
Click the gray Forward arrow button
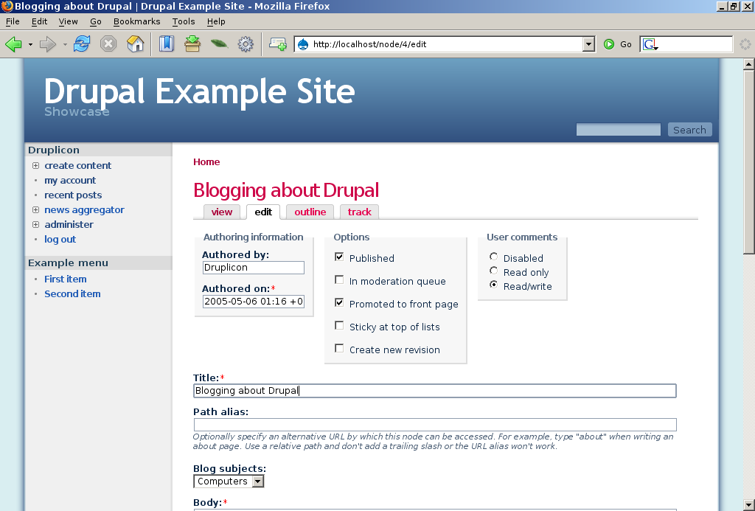coord(48,44)
